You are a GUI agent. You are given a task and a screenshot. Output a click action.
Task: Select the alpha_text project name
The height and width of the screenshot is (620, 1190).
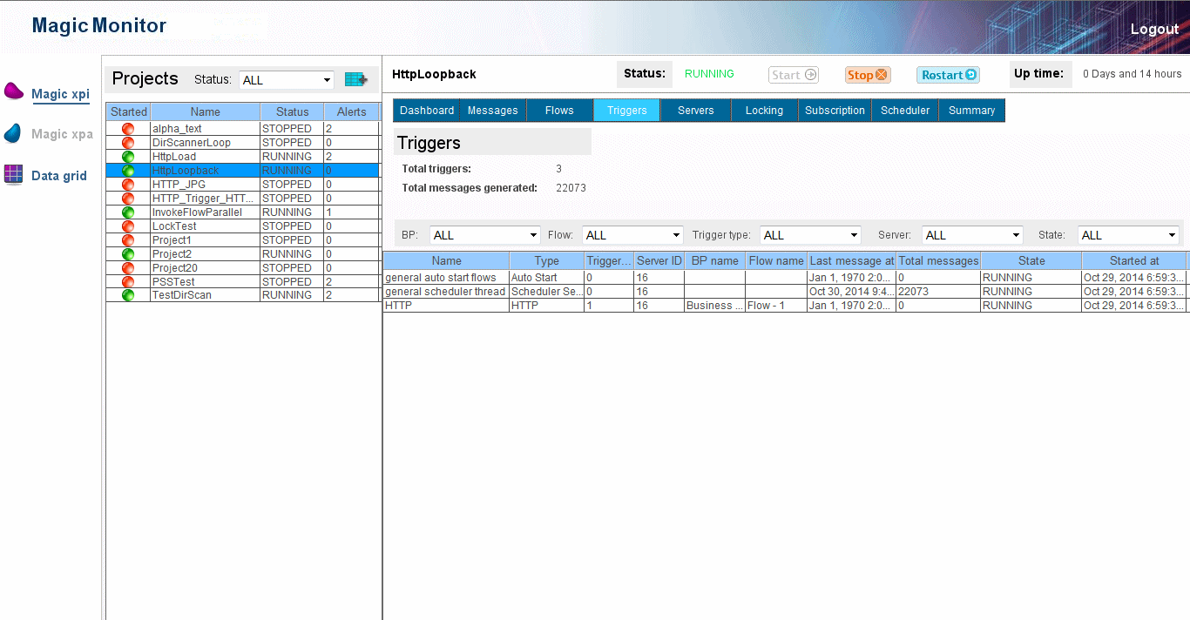pos(177,129)
